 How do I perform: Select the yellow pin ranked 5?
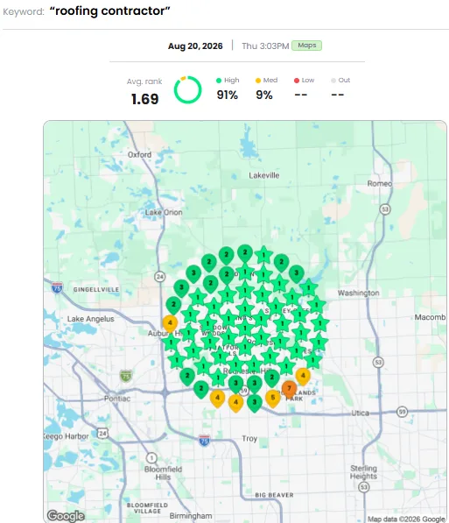pyautogui.click(x=273, y=399)
